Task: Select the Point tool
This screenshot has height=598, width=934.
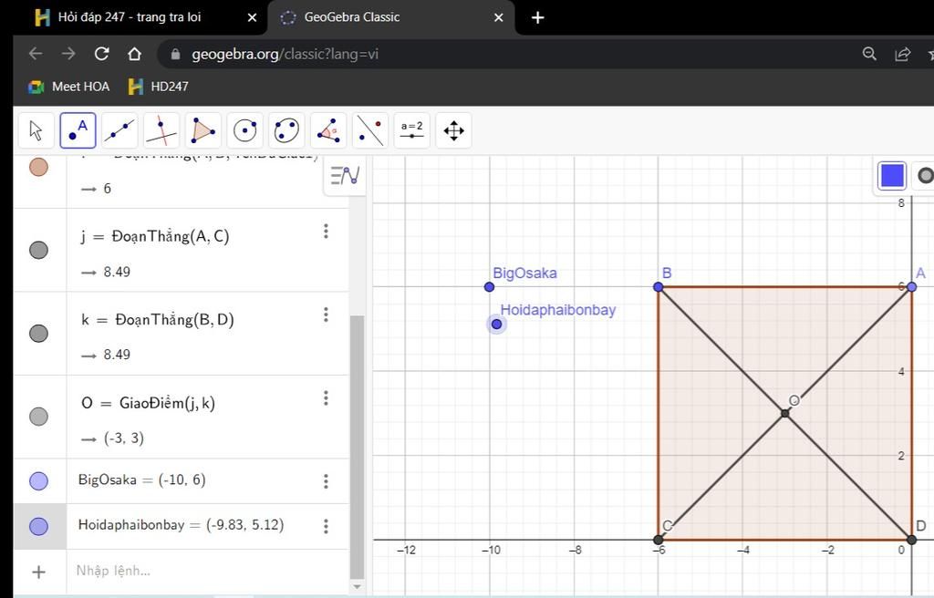Action: coord(78,130)
